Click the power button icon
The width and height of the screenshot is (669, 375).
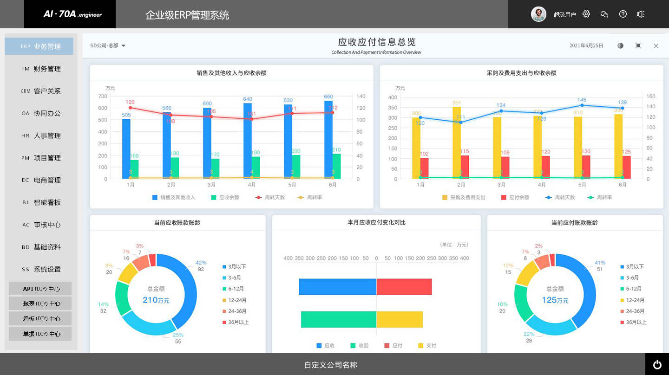(657, 365)
